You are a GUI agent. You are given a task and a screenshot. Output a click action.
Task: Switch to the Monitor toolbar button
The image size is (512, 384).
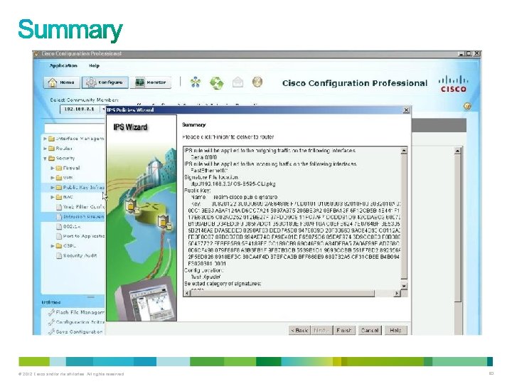(x=151, y=82)
